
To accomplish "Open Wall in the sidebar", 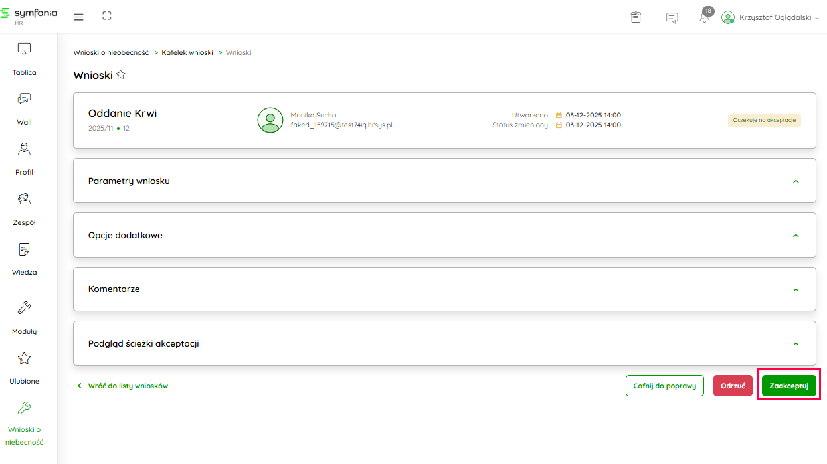I will tap(25, 108).
